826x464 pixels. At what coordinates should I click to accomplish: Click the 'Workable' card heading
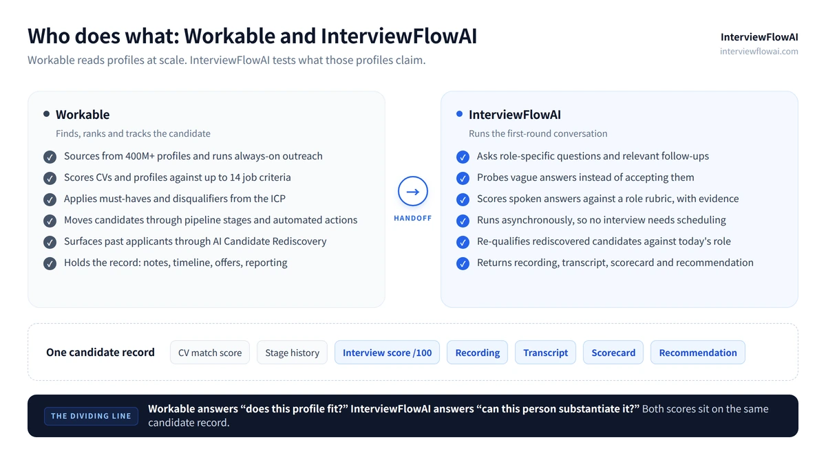[x=83, y=115]
